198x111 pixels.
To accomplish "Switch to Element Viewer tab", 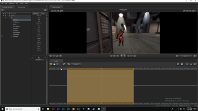I will point(21,7).
